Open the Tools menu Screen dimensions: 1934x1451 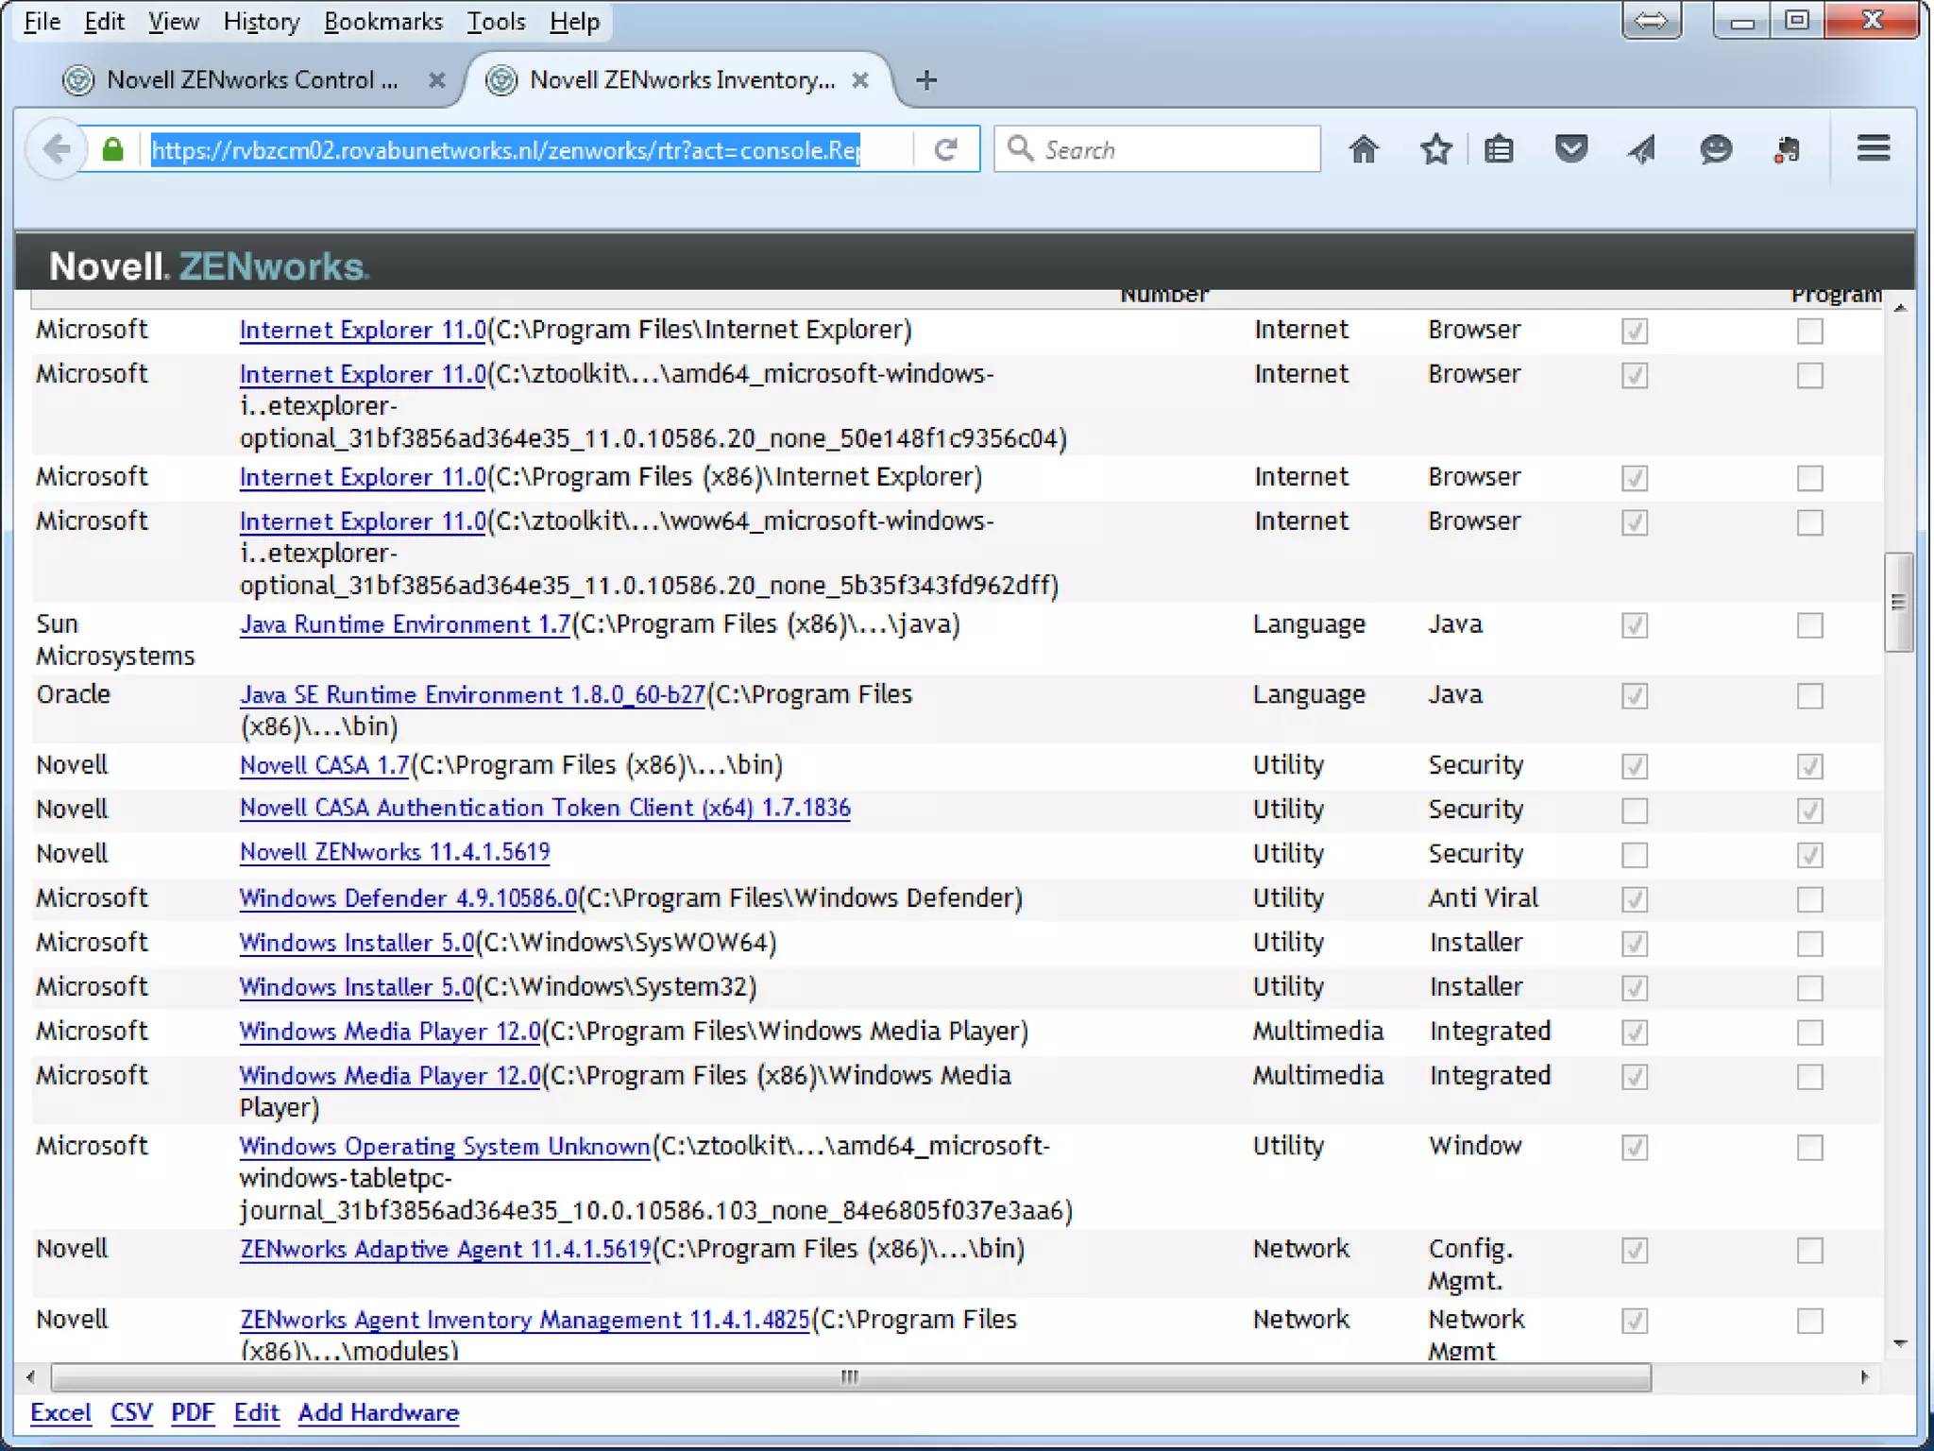496,21
